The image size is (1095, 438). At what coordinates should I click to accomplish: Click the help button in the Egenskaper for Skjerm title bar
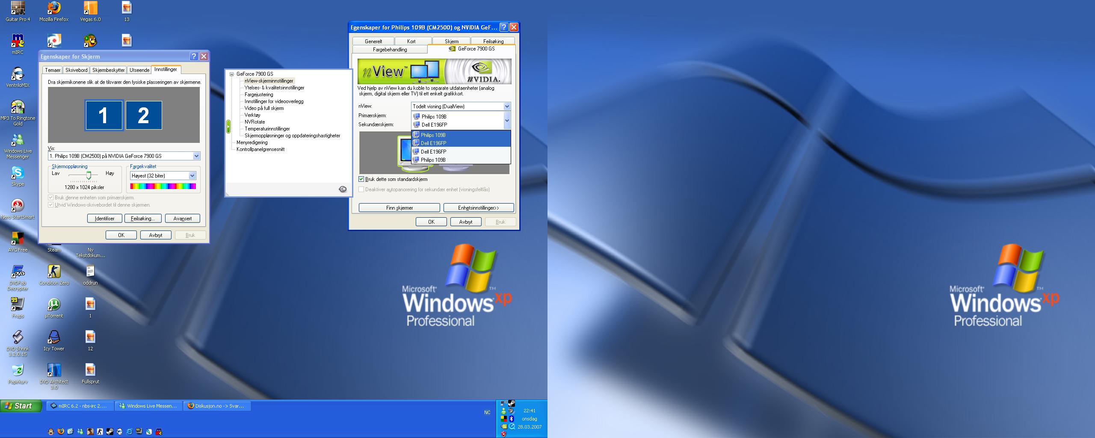point(194,56)
